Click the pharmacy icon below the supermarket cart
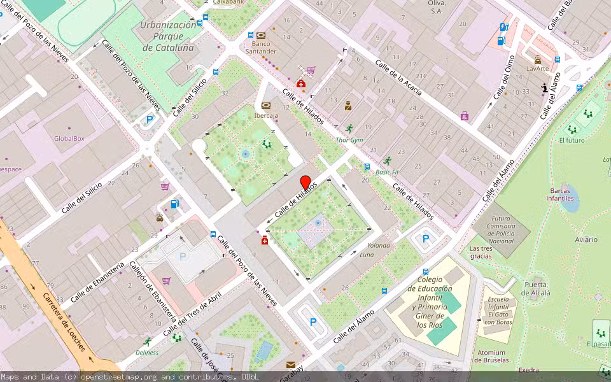 pyautogui.click(x=301, y=84)
